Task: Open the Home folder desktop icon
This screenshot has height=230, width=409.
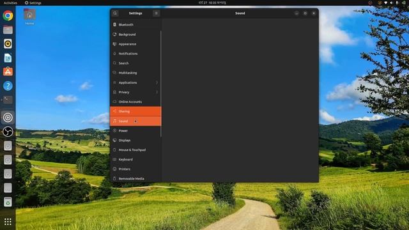Action: click(x=29, y=17)
